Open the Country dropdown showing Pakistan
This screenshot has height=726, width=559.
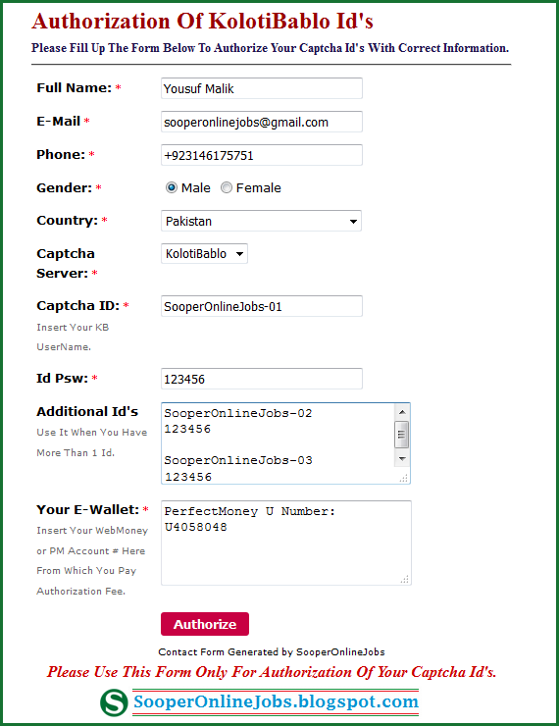261,221
